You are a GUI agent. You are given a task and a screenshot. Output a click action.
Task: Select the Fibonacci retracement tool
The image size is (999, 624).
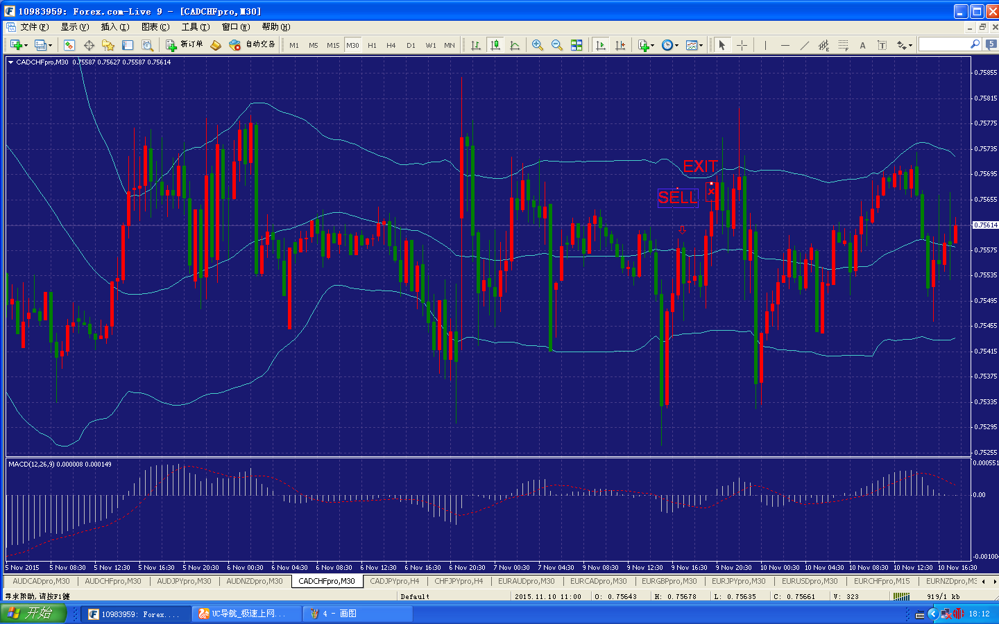(843, 45)
